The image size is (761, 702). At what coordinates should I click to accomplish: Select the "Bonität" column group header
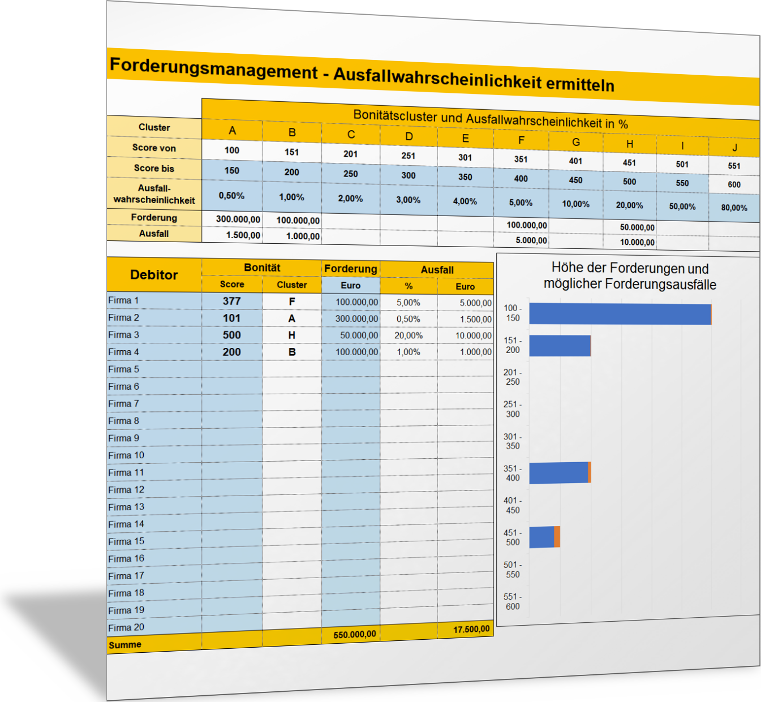262,268
